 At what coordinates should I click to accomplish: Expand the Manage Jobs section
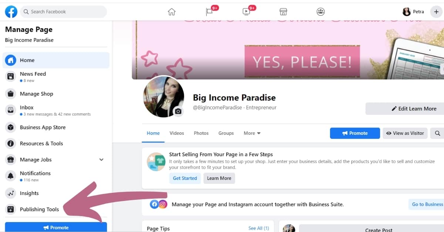[101, 160]
